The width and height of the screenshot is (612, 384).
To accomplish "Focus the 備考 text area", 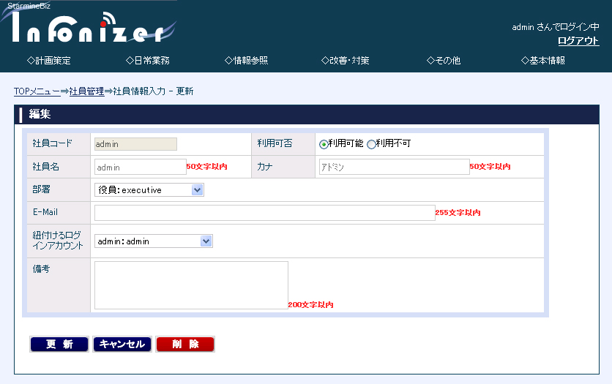I will coord(191,285).
